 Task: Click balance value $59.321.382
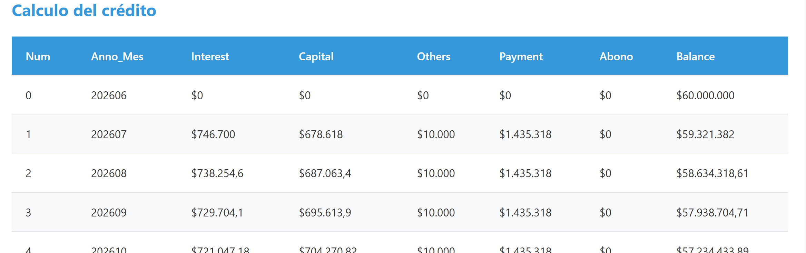click(705, 134)
